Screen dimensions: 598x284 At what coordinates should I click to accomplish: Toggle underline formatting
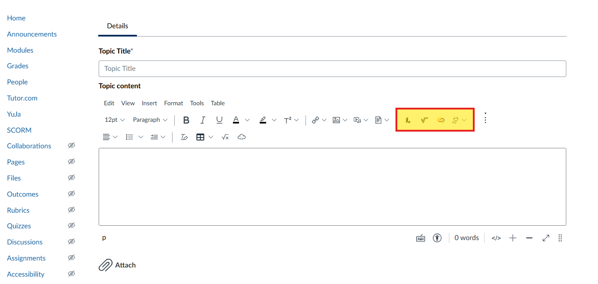coord(219,120)
